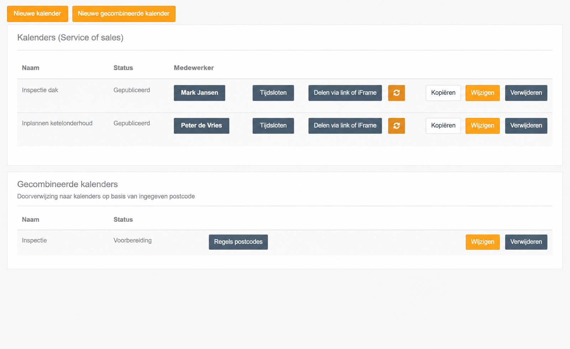This screenshot has width=570, height=349.
Task: Click Wijzigen for combined calendar Inspectie
Action: click(482, 242)
